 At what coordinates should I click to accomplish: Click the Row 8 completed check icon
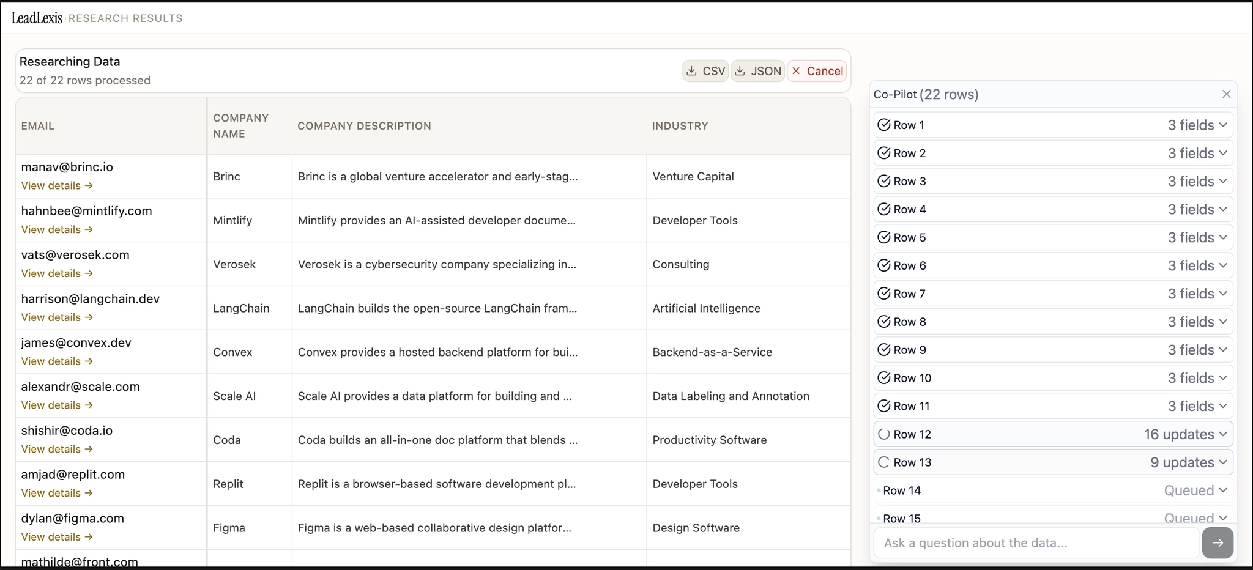[x=884, y=322]
